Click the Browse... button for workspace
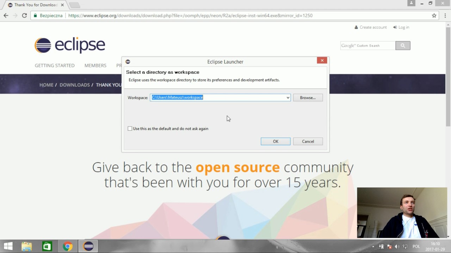 point(308,98)
